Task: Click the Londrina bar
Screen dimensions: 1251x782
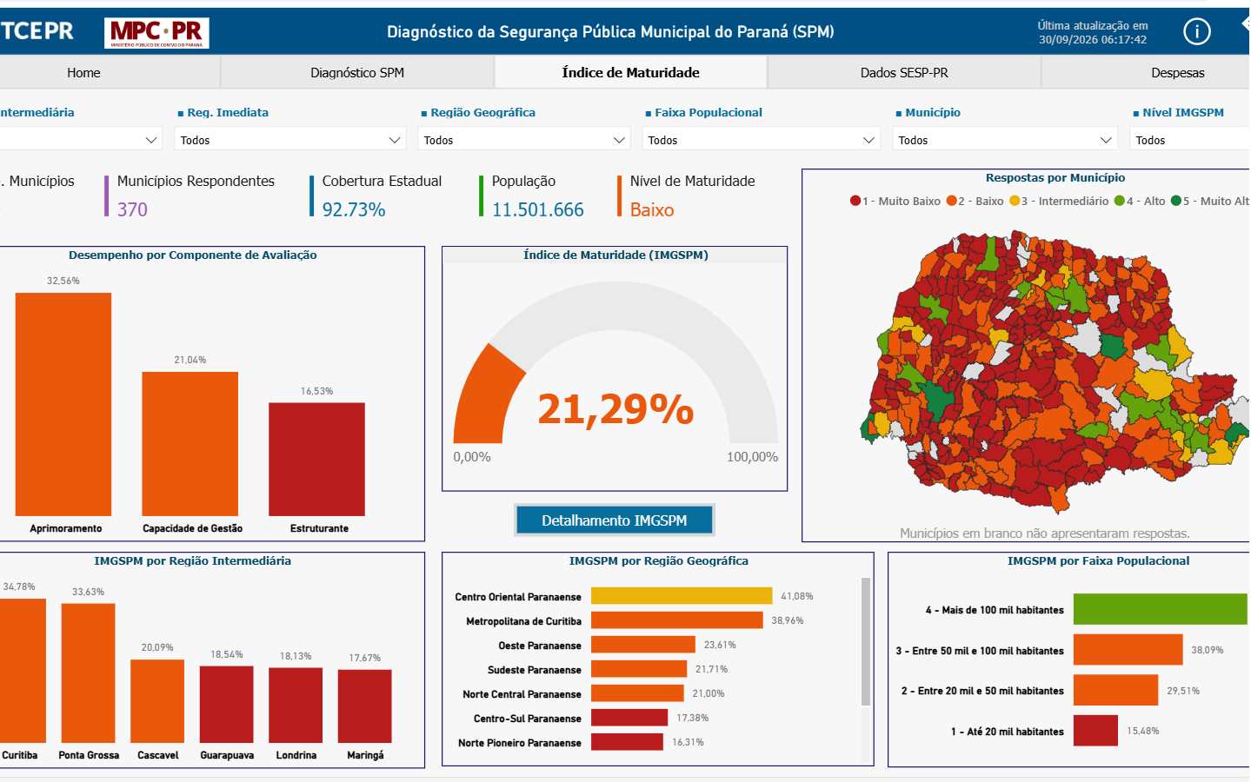Action: point(296,706)
